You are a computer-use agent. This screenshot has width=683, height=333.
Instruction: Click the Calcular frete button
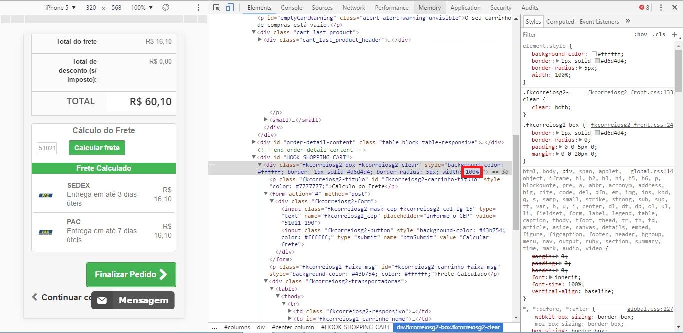97,148
